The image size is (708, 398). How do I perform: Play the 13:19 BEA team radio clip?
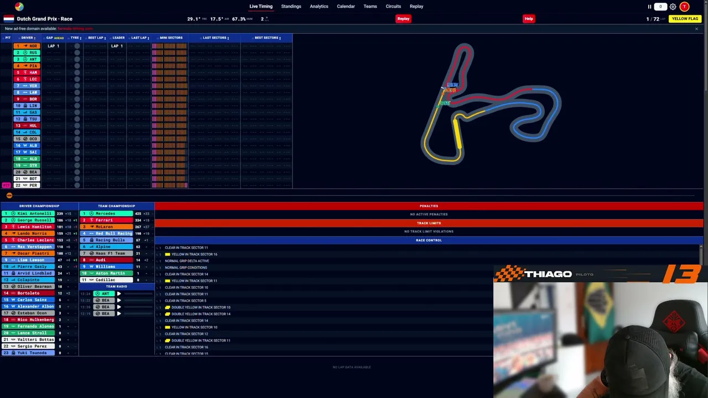tap(119, 313)
